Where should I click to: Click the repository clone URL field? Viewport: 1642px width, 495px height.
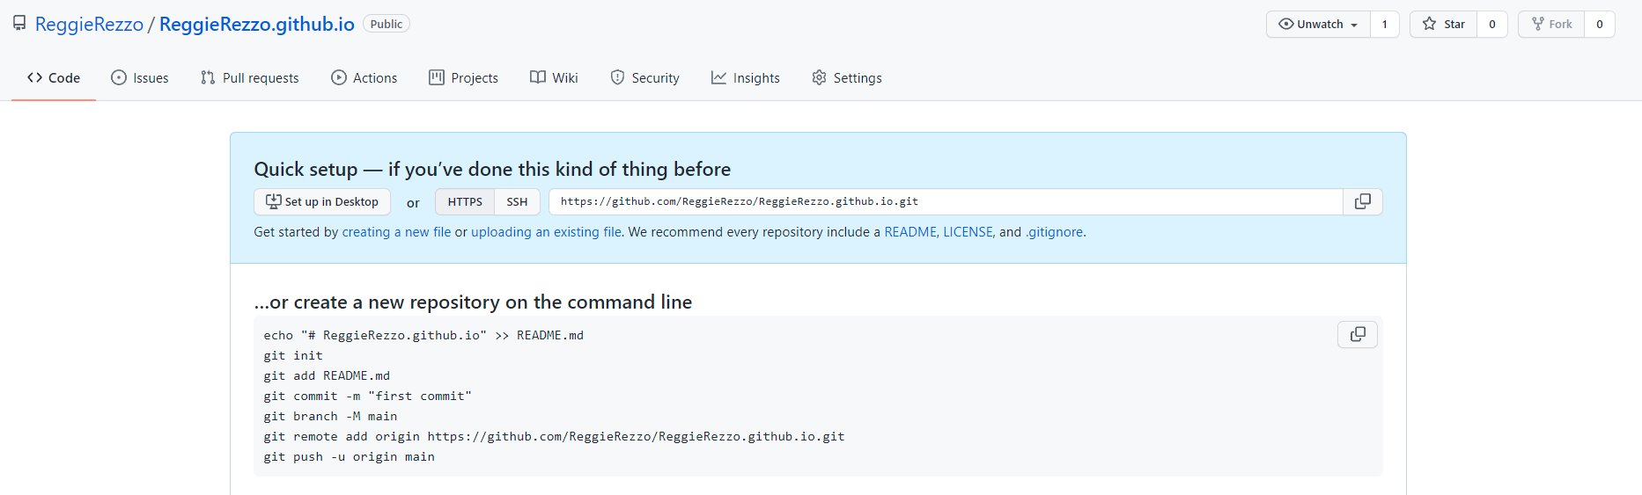click(946, 201)
